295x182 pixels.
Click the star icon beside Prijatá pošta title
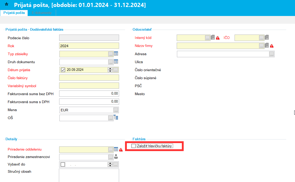coord(7,5)
